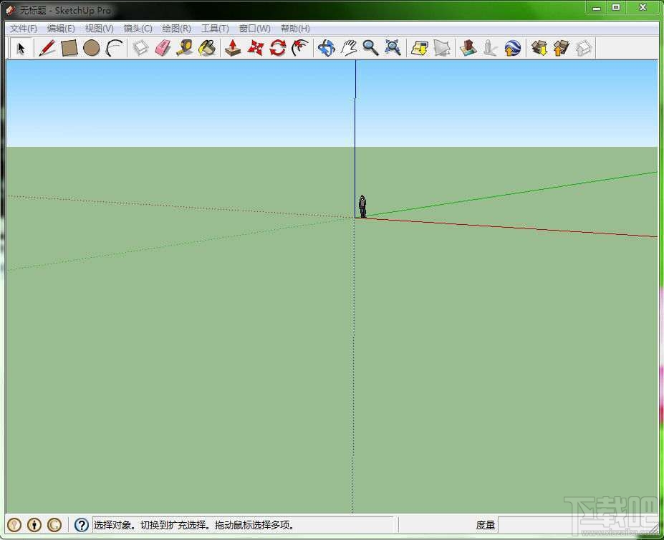Click the Get Models icon
The width and height of the screenshot is (664, 540).
pos(539,48)
